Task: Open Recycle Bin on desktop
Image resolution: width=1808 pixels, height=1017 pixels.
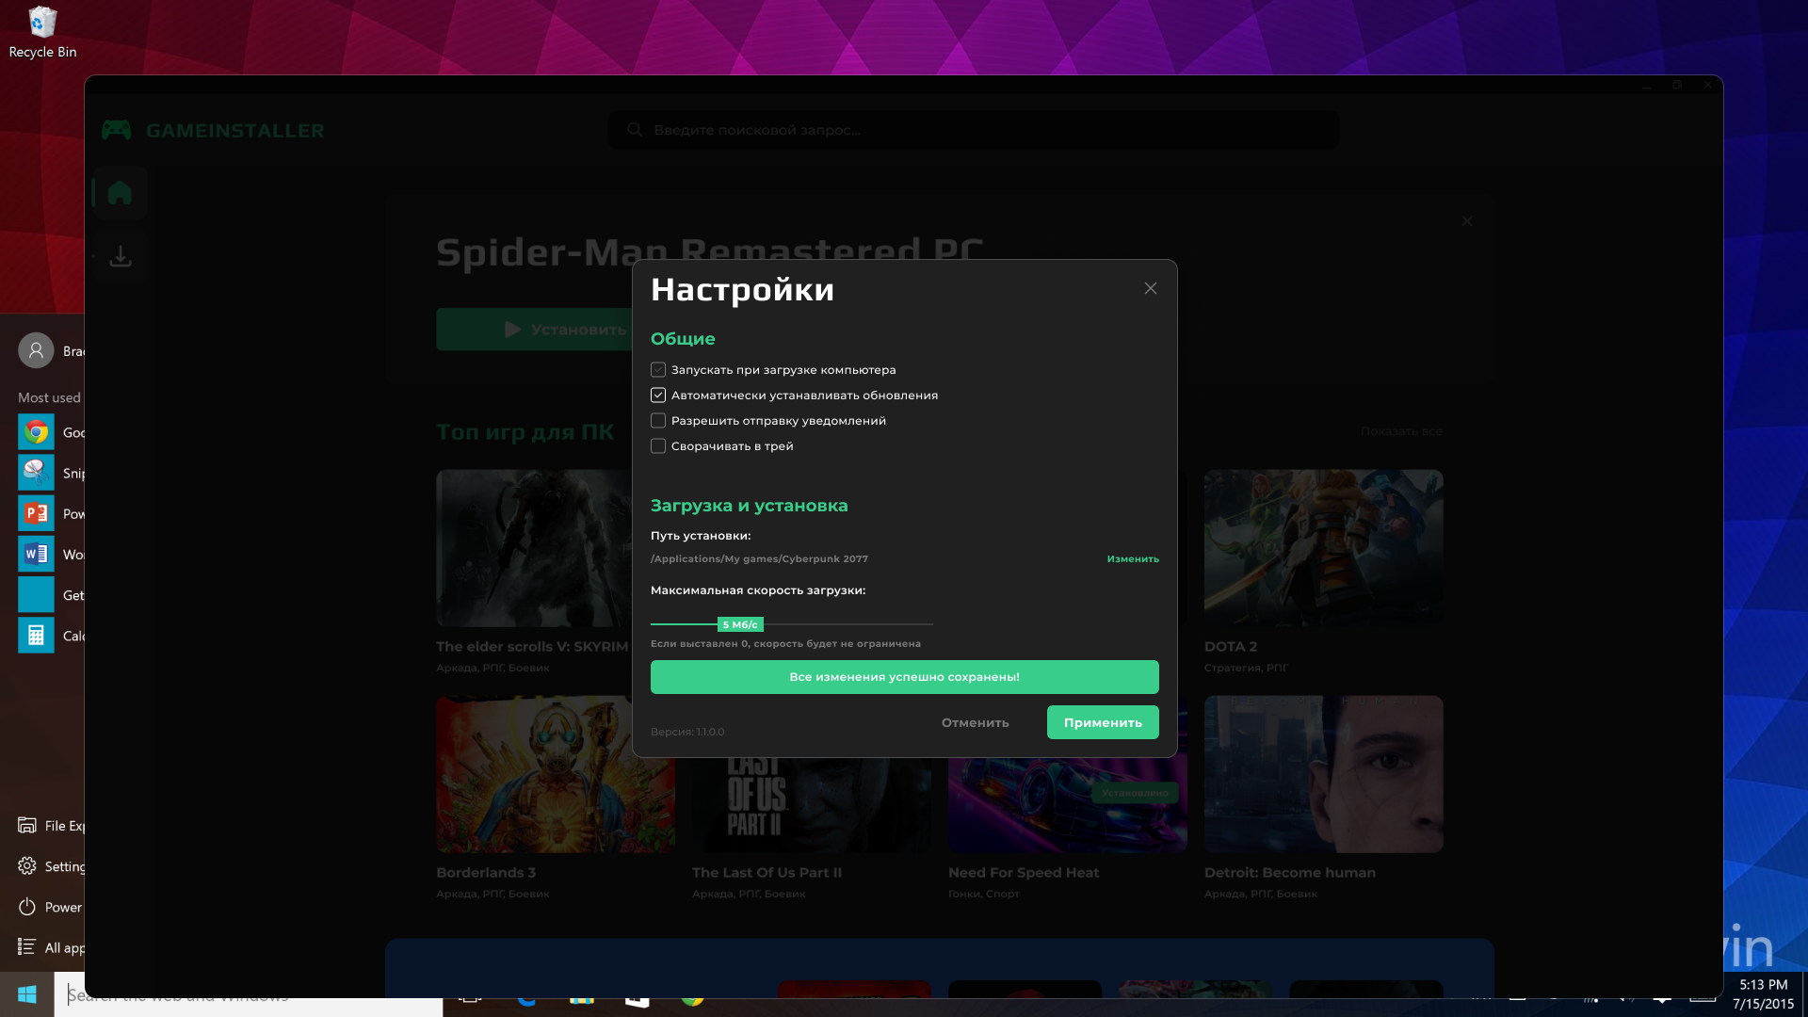Action: click(x=42, y=33)
